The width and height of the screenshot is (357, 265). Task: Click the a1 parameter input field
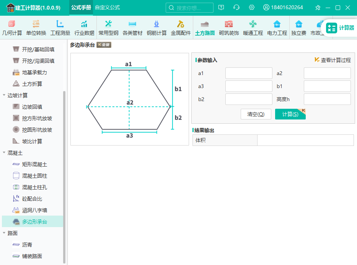249,73
